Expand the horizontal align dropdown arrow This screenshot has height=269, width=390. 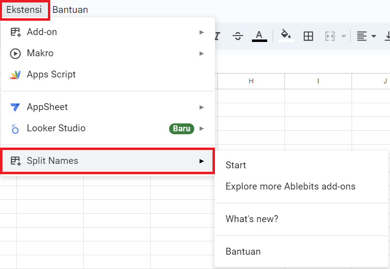pos(374,37)
